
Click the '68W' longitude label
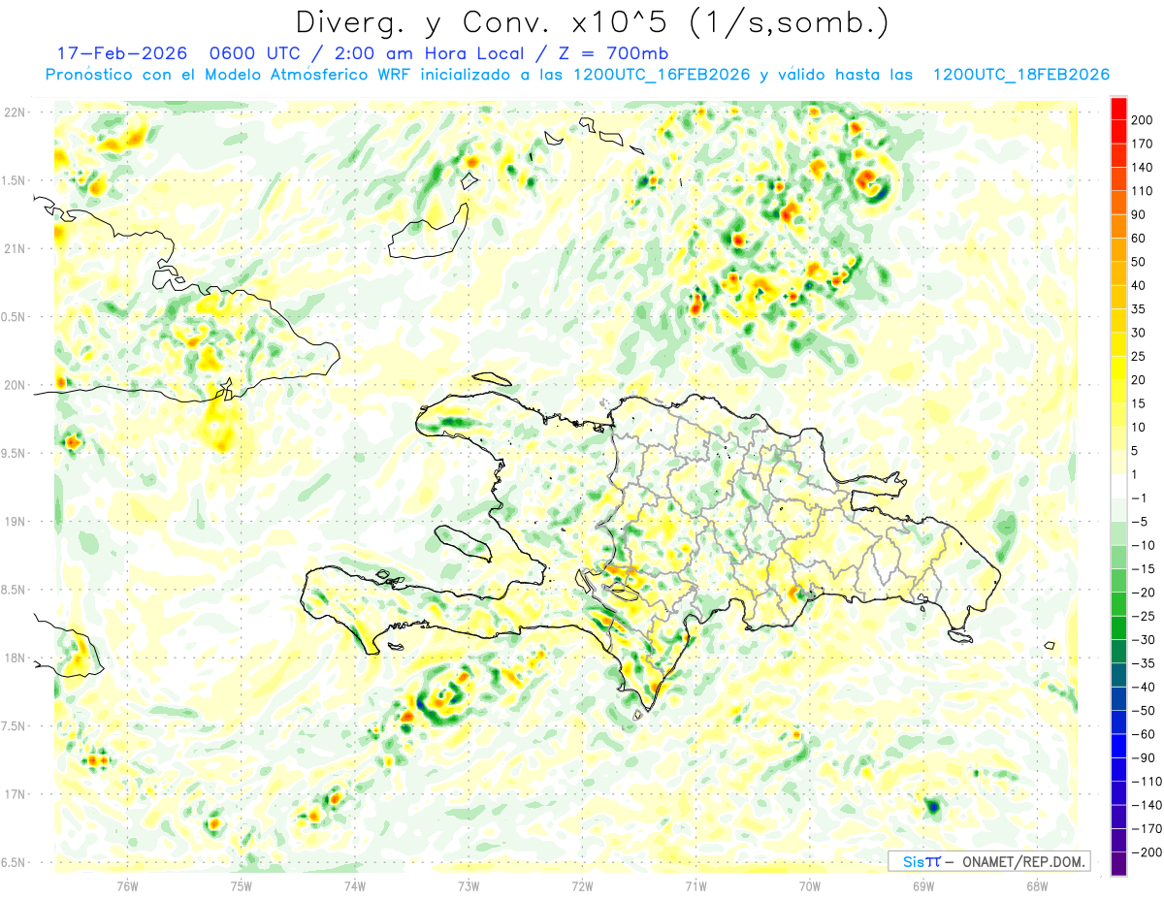click(1037, 885)
